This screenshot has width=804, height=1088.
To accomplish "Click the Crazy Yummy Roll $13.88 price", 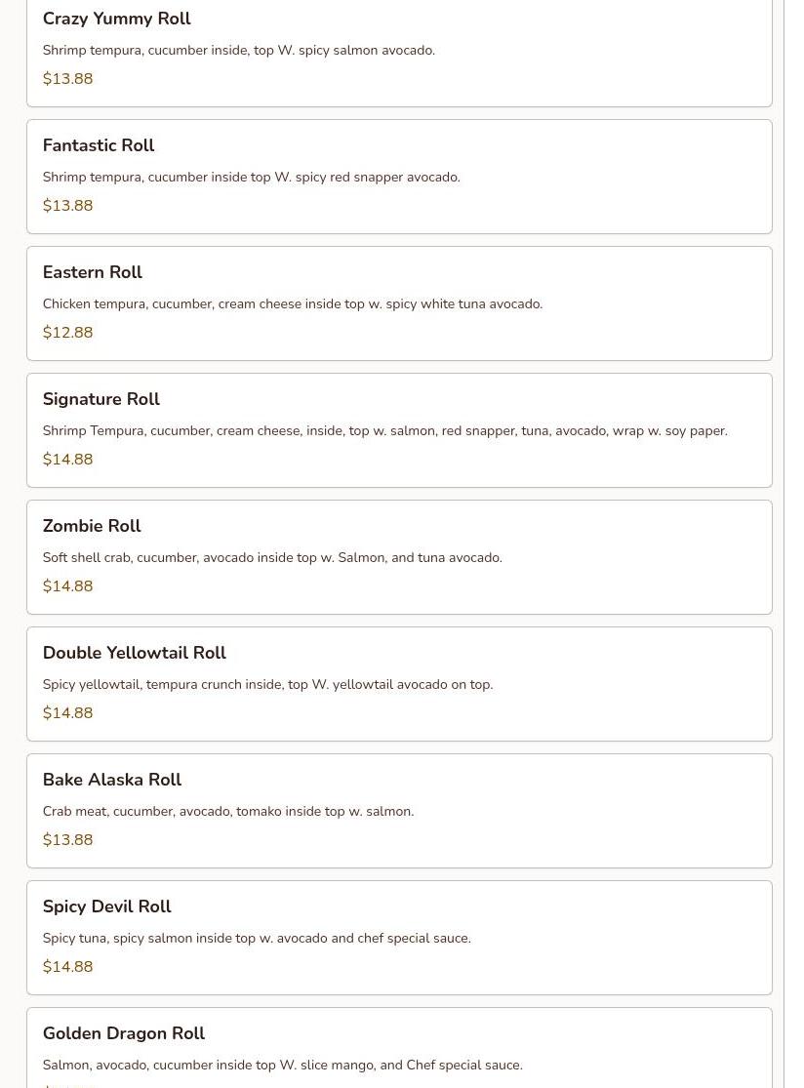I will pos(68,78).
